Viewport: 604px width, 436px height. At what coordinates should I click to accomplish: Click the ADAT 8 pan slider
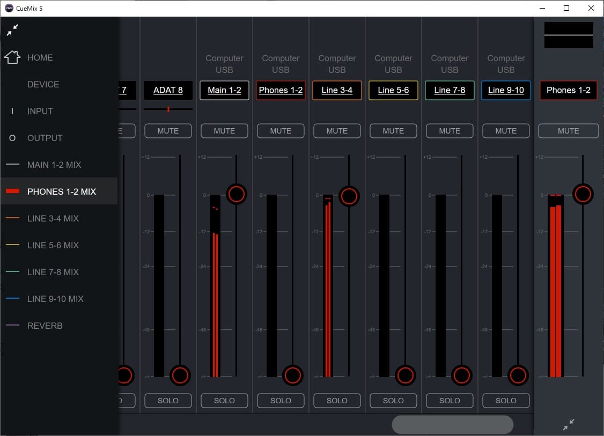168,109
